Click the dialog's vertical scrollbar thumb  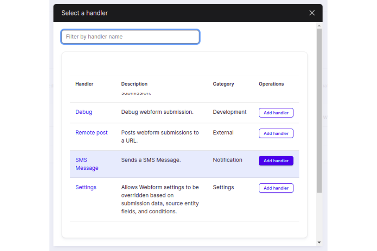point(319,109)
